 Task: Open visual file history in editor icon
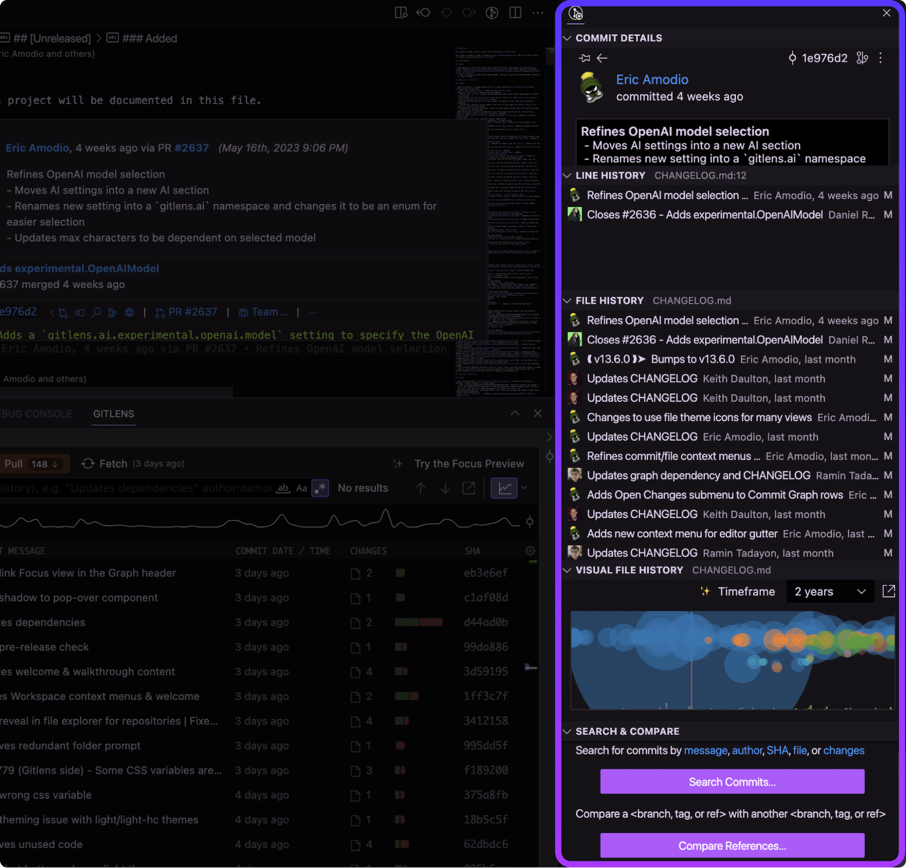coord(888,592)
